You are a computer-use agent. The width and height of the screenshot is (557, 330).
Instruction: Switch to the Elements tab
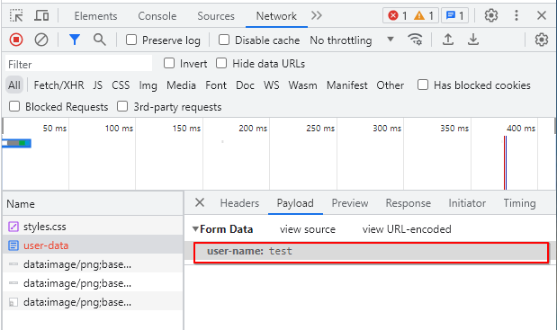(95, 16)
